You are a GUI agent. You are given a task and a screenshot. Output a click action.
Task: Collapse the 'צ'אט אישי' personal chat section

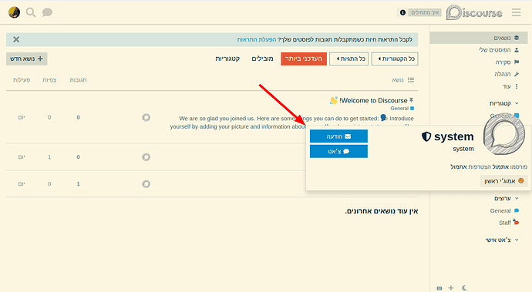click(502, 240)
